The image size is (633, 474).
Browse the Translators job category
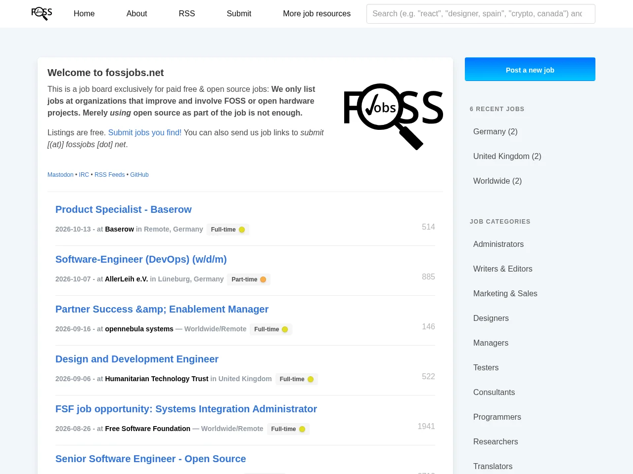[x=493, y=466]
